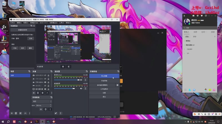Click filters icon on the source toolbar
Screen dimensions: 222x124
[69, 67]
